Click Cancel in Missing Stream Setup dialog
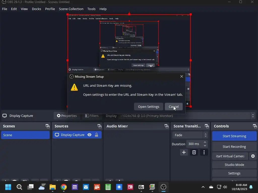Viewport: 258px width, 193px height. click(x=174, y=107)
